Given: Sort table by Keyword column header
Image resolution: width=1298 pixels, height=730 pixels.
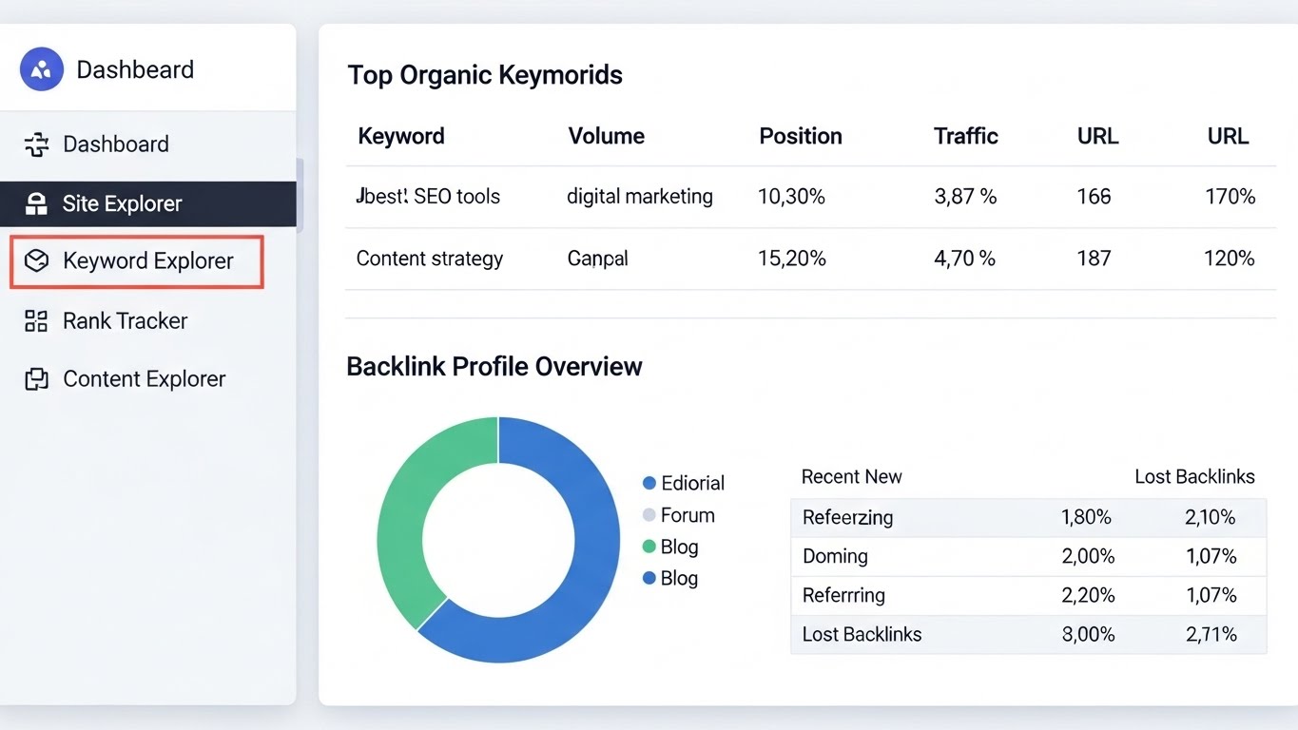Looking at the screenshot, I should click(400, 136).
